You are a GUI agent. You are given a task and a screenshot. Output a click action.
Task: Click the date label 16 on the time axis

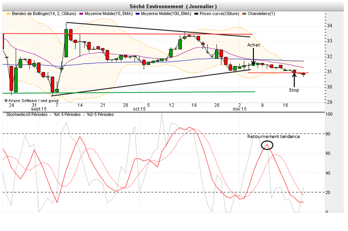click(x=285, y=105)
